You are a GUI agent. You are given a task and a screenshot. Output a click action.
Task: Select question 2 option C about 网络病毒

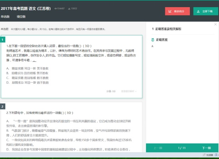[69, 142]
